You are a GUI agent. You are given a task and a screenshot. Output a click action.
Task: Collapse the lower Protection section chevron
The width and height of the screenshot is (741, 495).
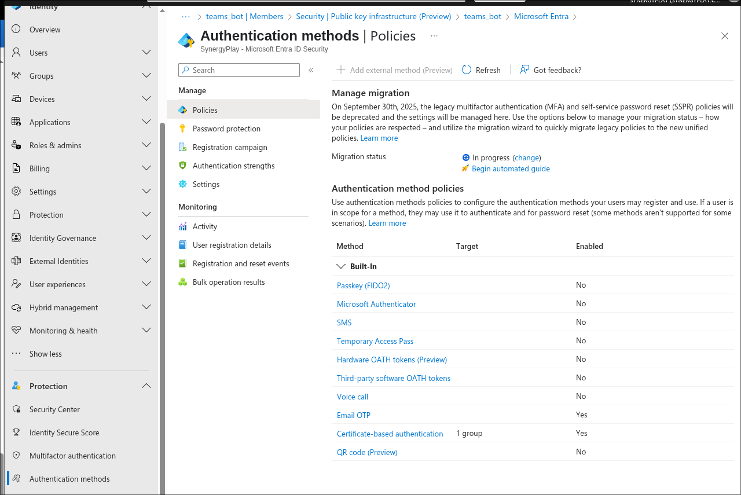click(x=146, y=386)
